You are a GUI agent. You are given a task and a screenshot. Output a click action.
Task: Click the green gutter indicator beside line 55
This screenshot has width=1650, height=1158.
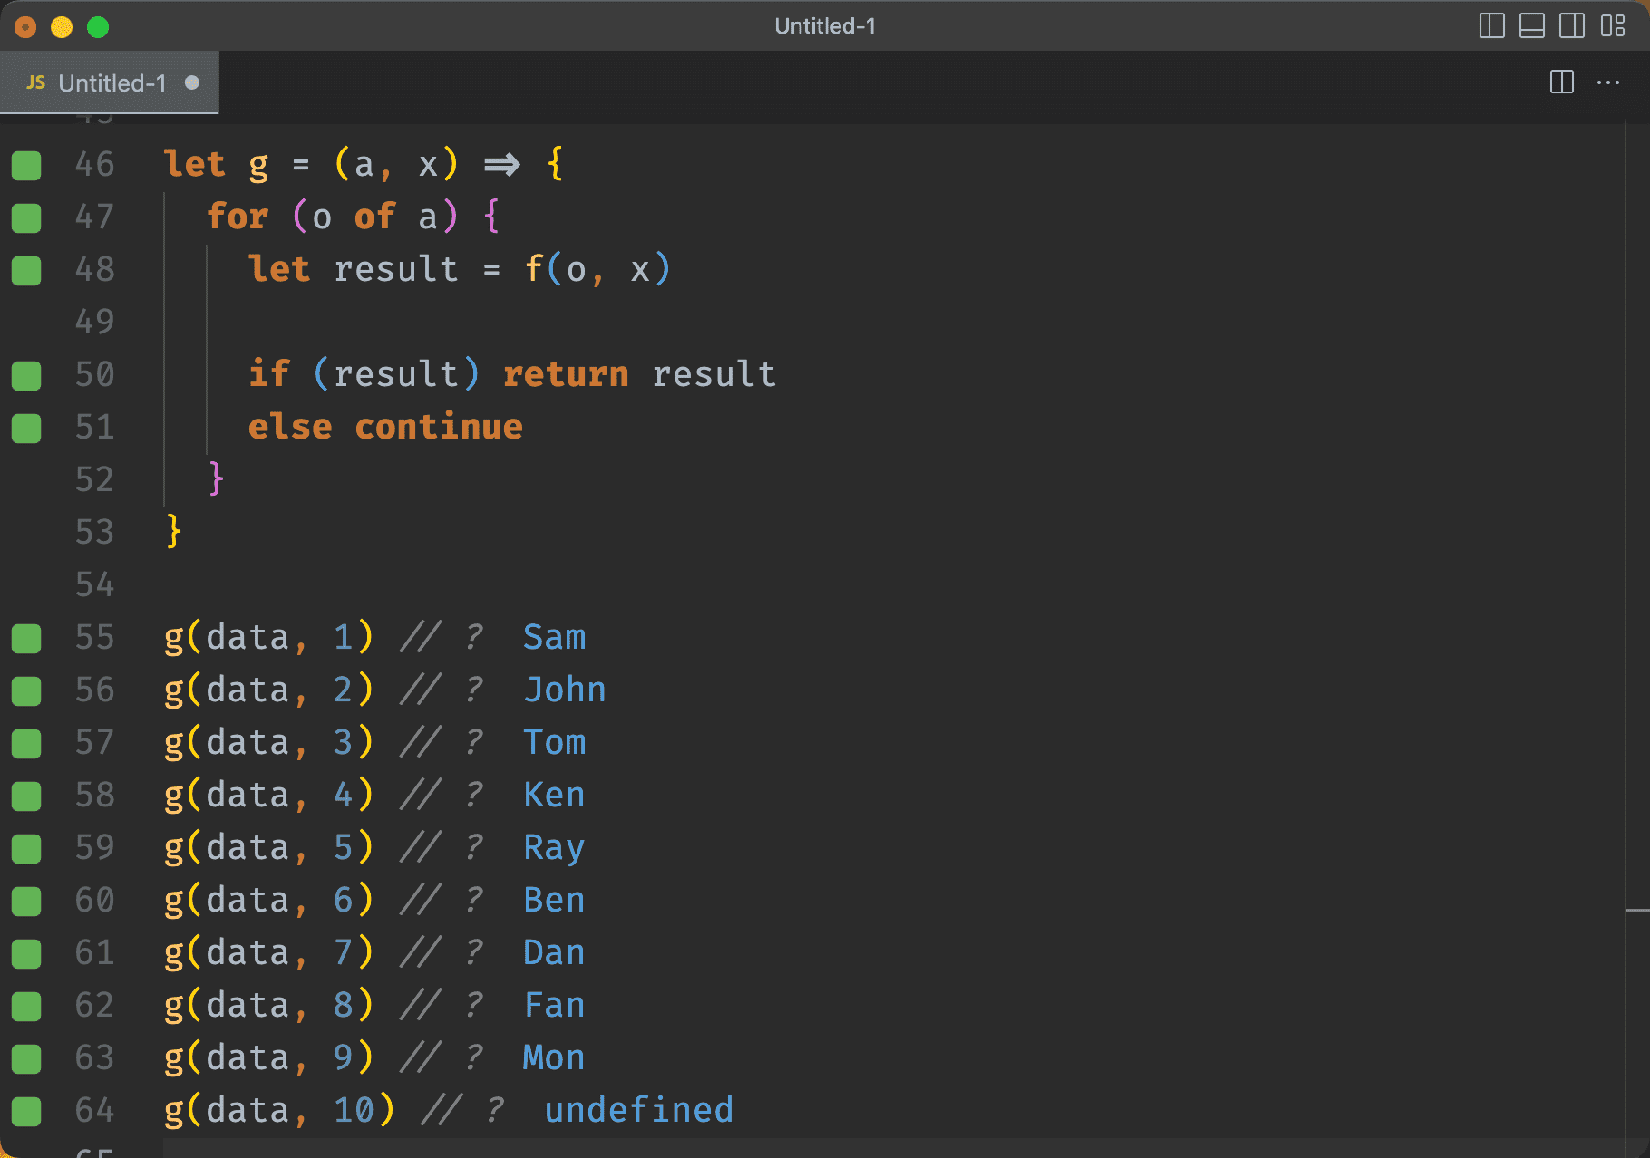pos(26,639)
